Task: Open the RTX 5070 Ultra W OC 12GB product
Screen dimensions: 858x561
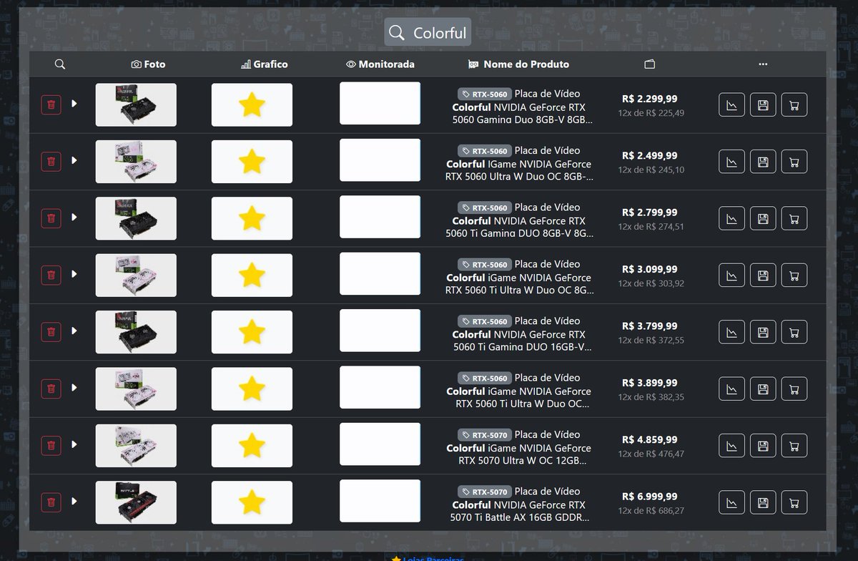Action: click(x=519, y=448)
